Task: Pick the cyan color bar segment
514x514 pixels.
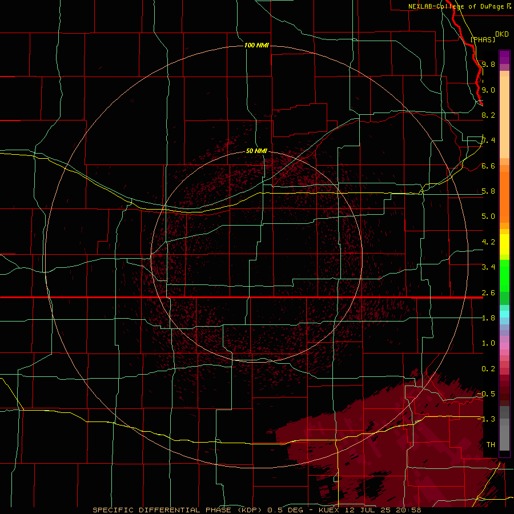Action: [x=504, y=314]
